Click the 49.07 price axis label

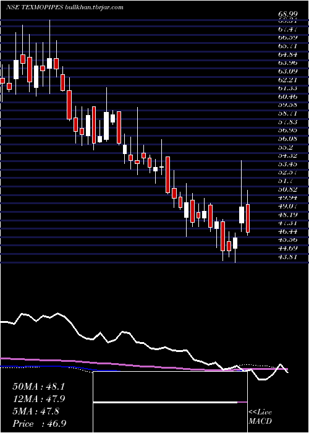pos(287,206)
